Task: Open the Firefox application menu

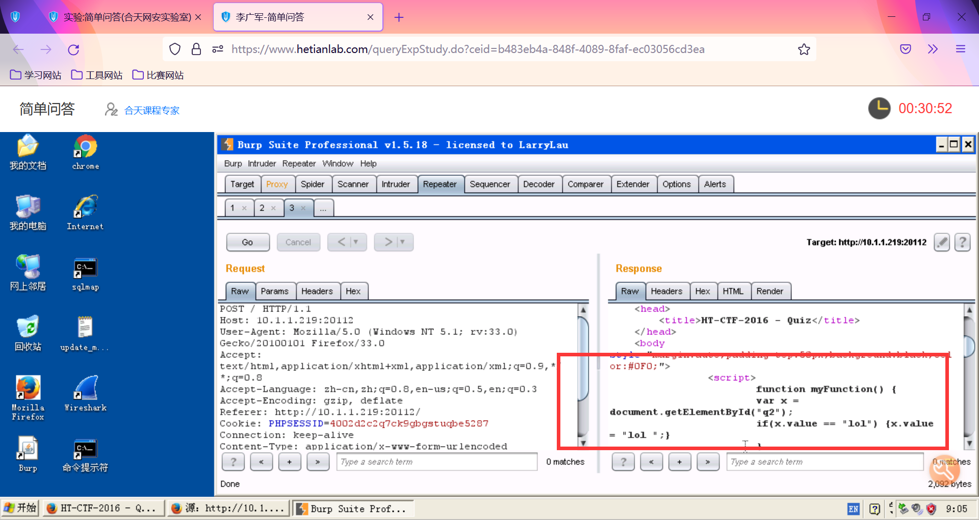Action: pyautogui.click(x=961, y=49)
